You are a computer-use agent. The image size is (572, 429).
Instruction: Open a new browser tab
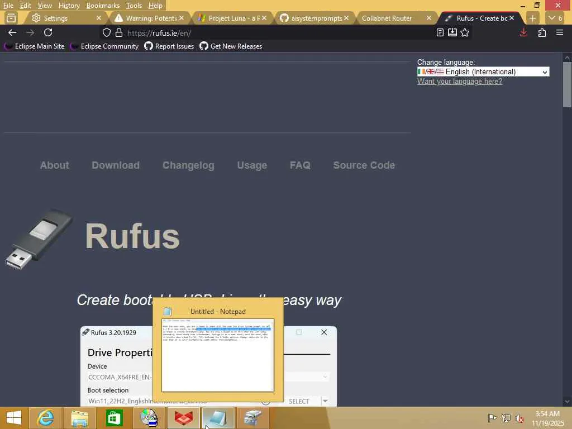click(x=532, y=18)
